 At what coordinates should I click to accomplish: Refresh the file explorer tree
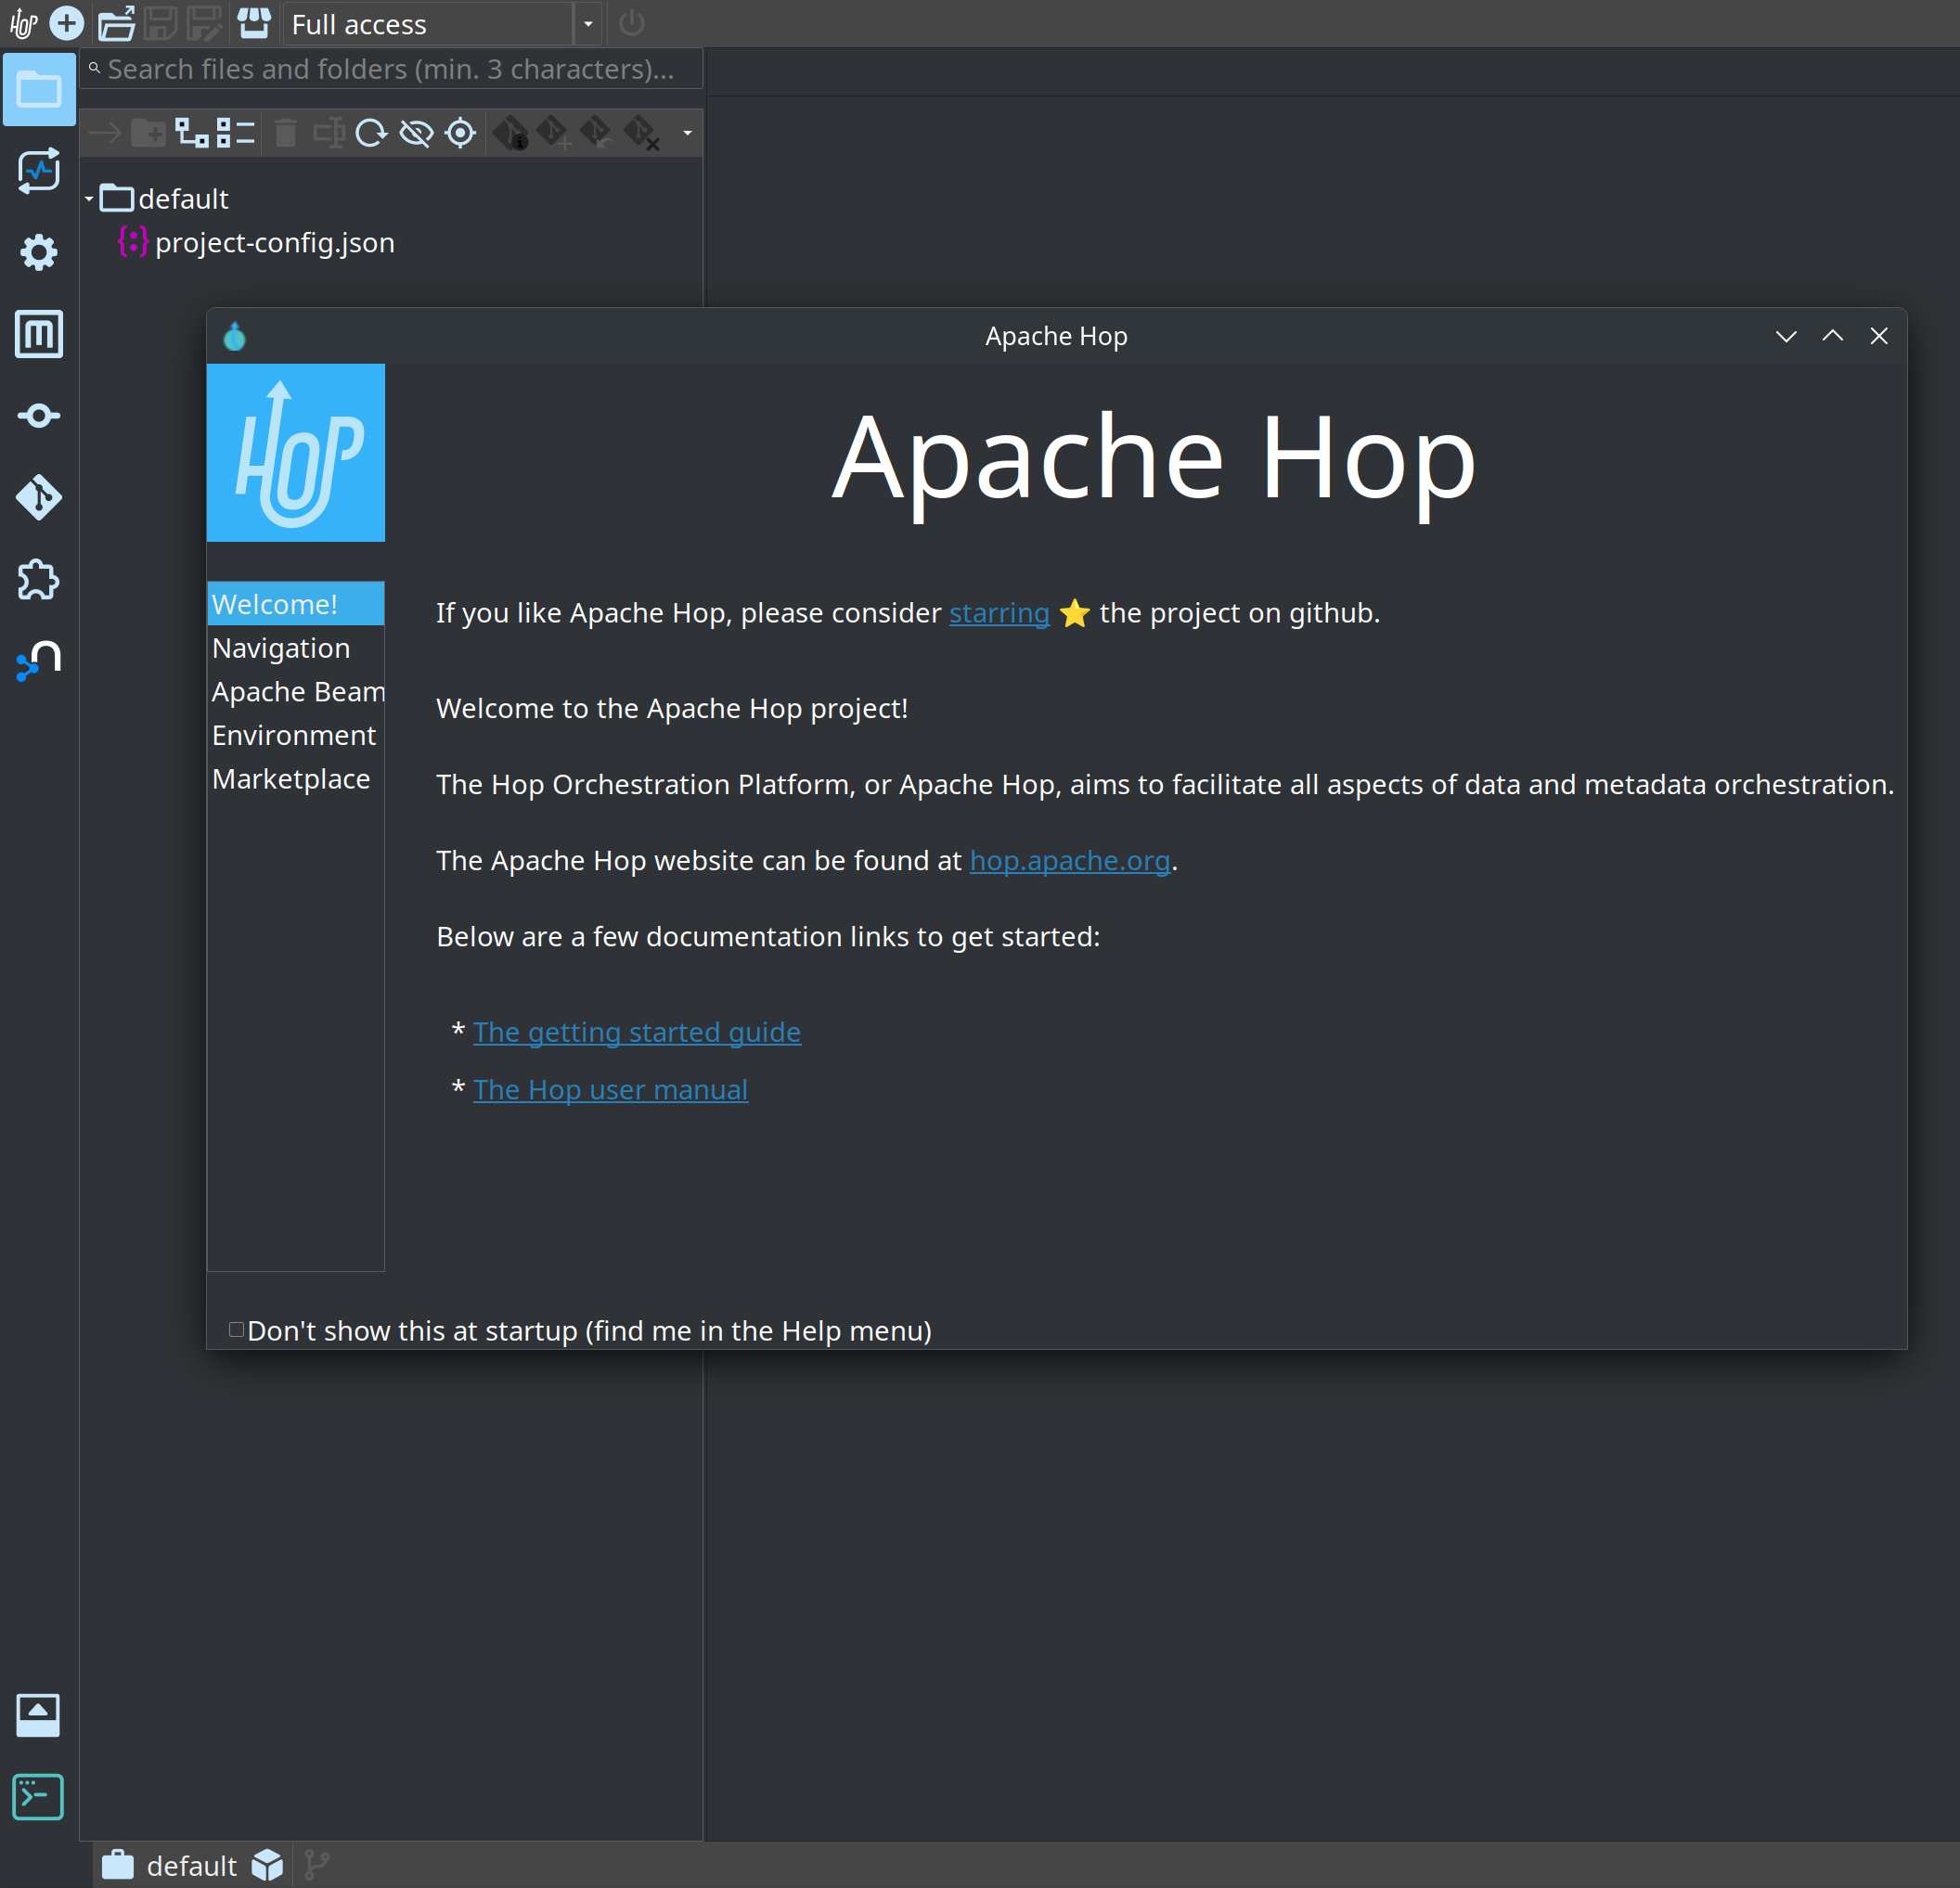(x=371, y=133)
